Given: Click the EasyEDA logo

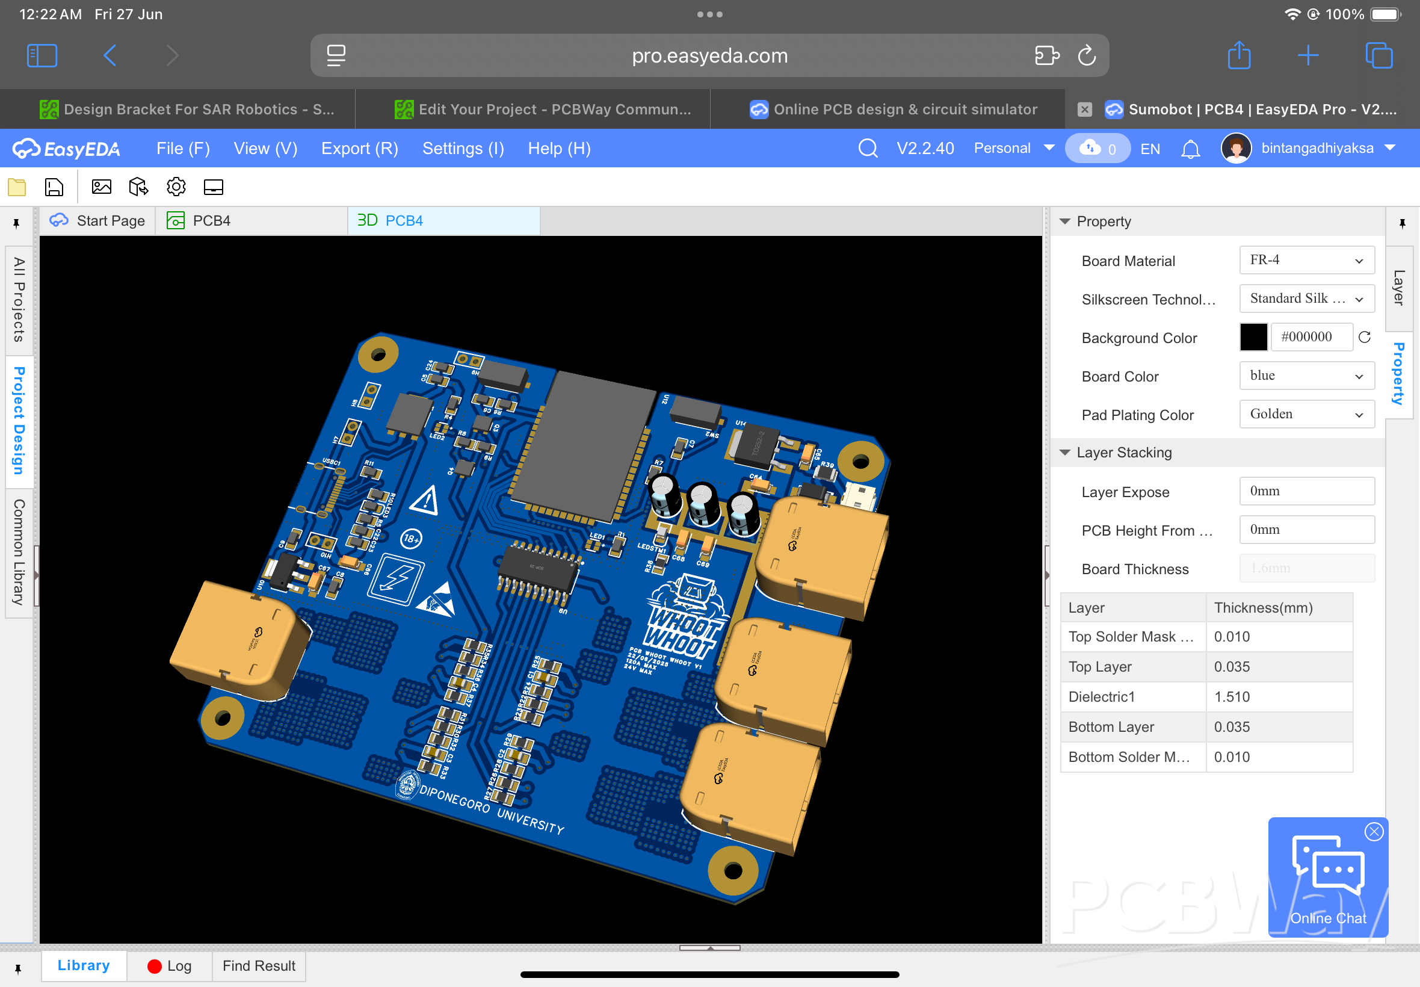Looking at the screenshot, I should click(67, 149).
